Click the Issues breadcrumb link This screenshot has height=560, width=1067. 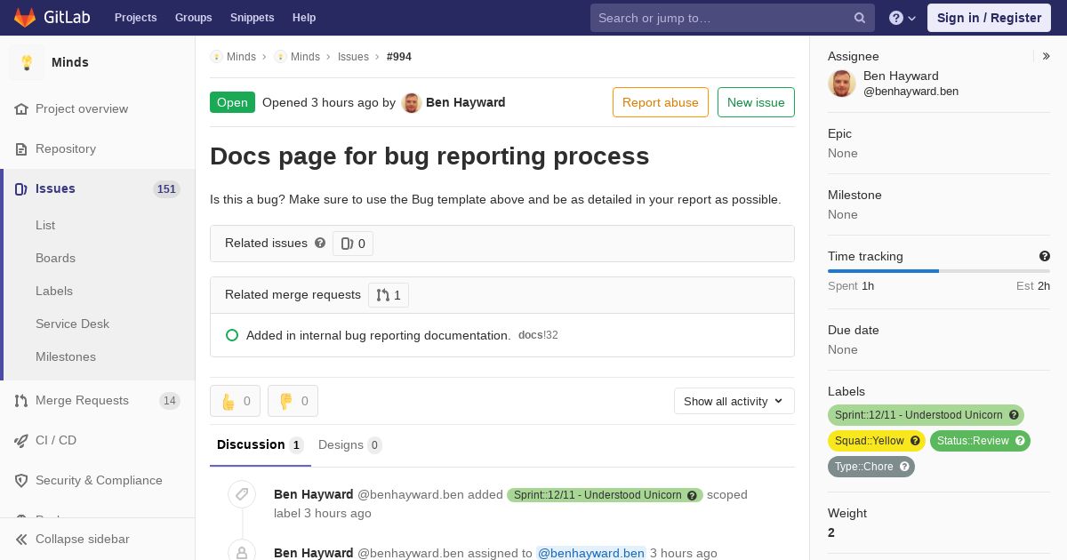tap(353, 57)
